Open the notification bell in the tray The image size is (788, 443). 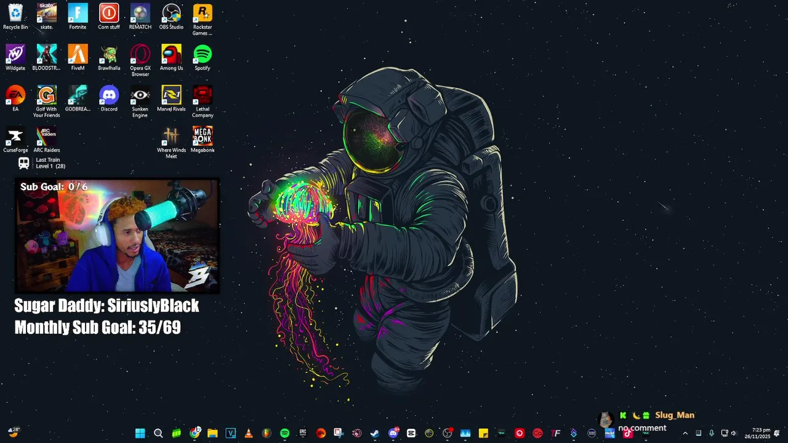[776, 433]
